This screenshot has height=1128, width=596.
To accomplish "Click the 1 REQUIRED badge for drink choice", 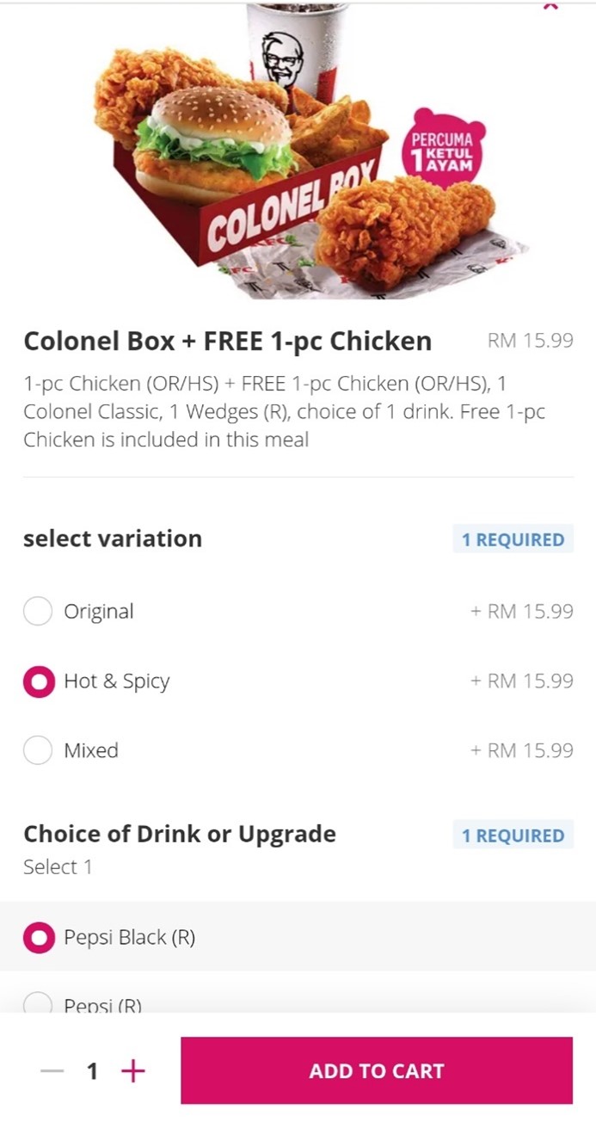I will [513, 835].
